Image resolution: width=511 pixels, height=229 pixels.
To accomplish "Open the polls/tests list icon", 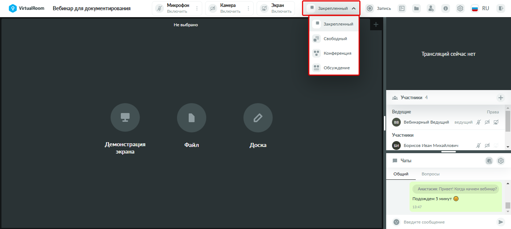I will tap(402, 8).
